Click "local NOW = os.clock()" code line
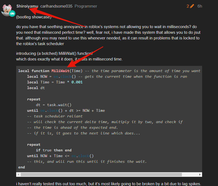 coord(51,76)
